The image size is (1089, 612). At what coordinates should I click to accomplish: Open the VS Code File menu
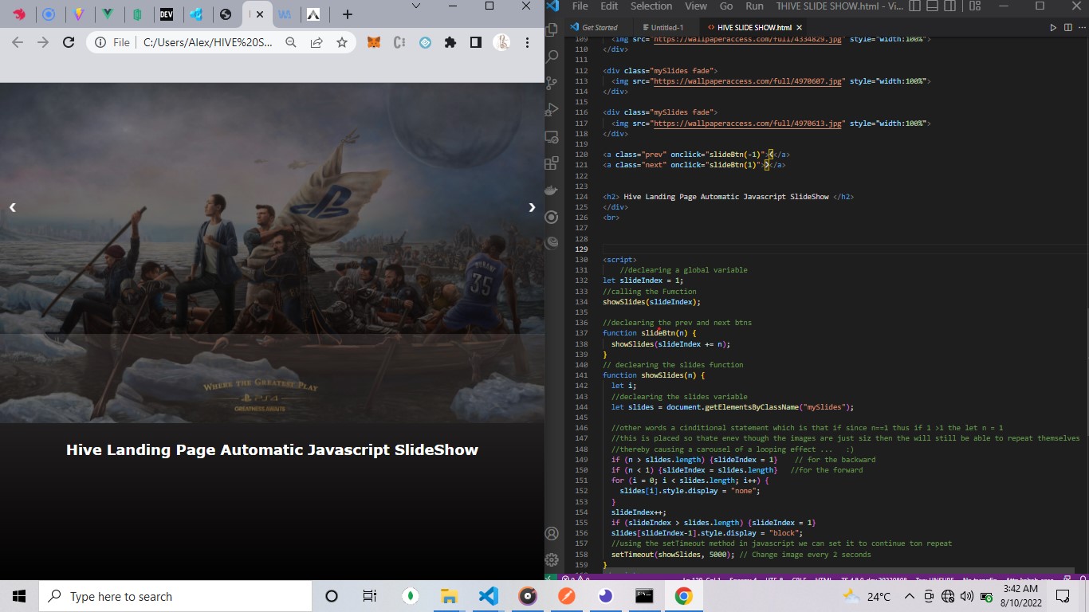[580, 6]
